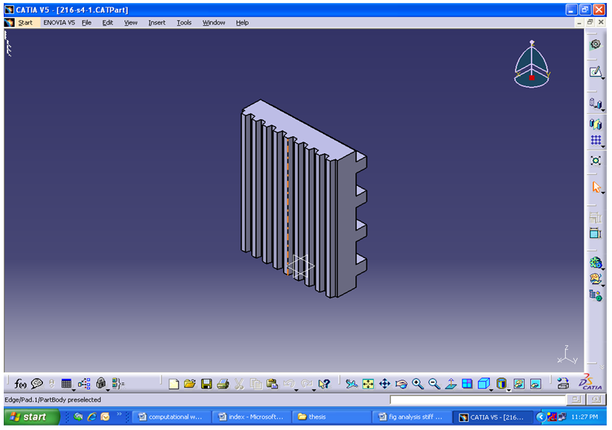Activate the Fly Mode airplane icon
Viewport: 612px width, 430px height.
(351, 384)
